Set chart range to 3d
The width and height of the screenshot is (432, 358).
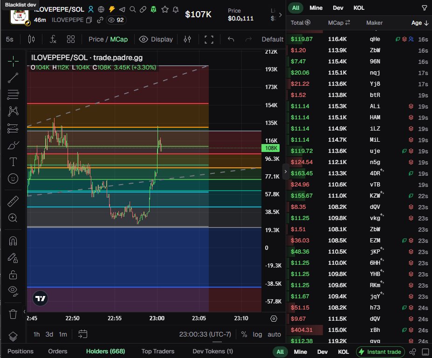[x=49, y=334]
